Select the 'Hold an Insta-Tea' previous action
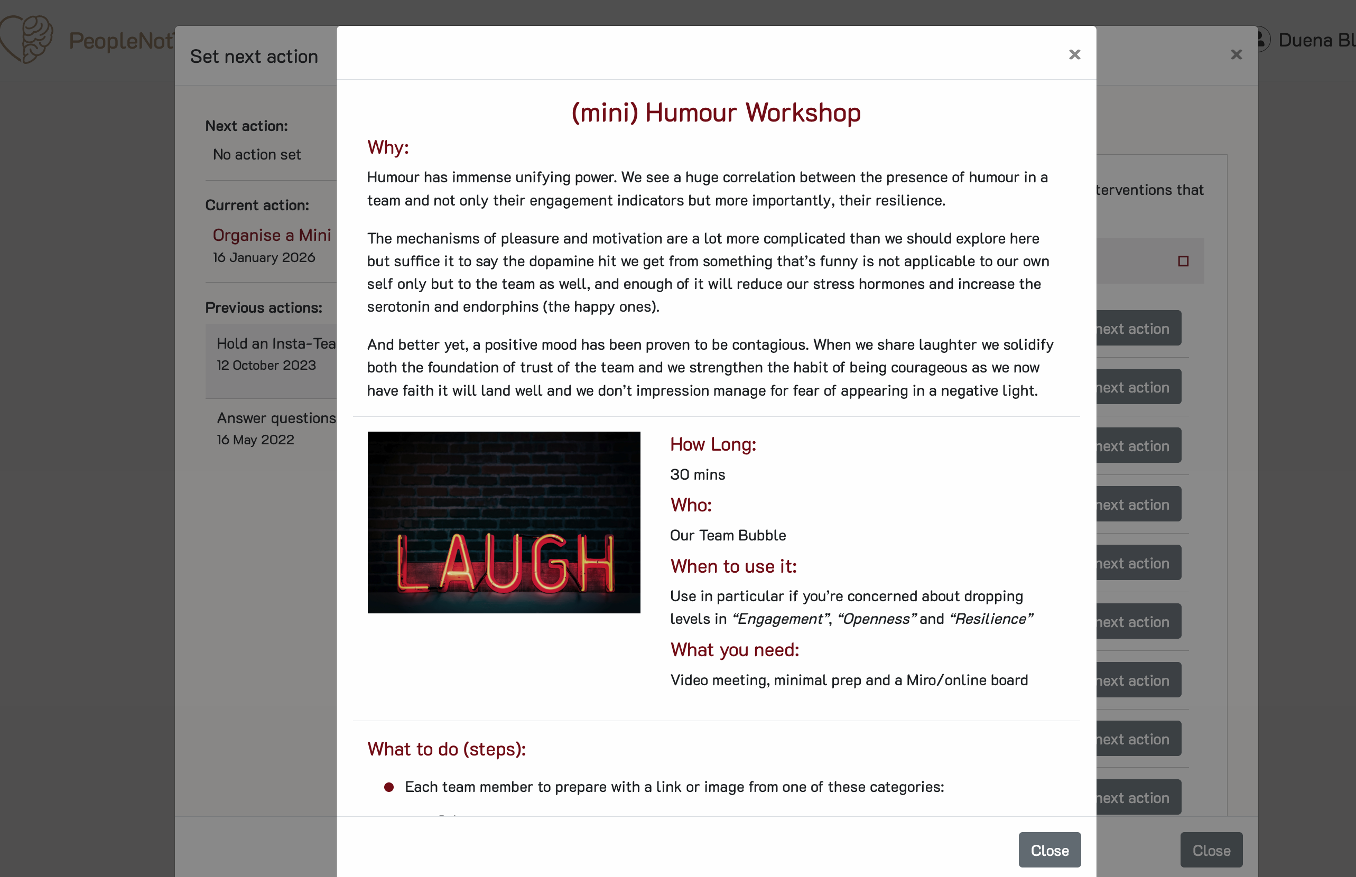 [x=276, y=343]
